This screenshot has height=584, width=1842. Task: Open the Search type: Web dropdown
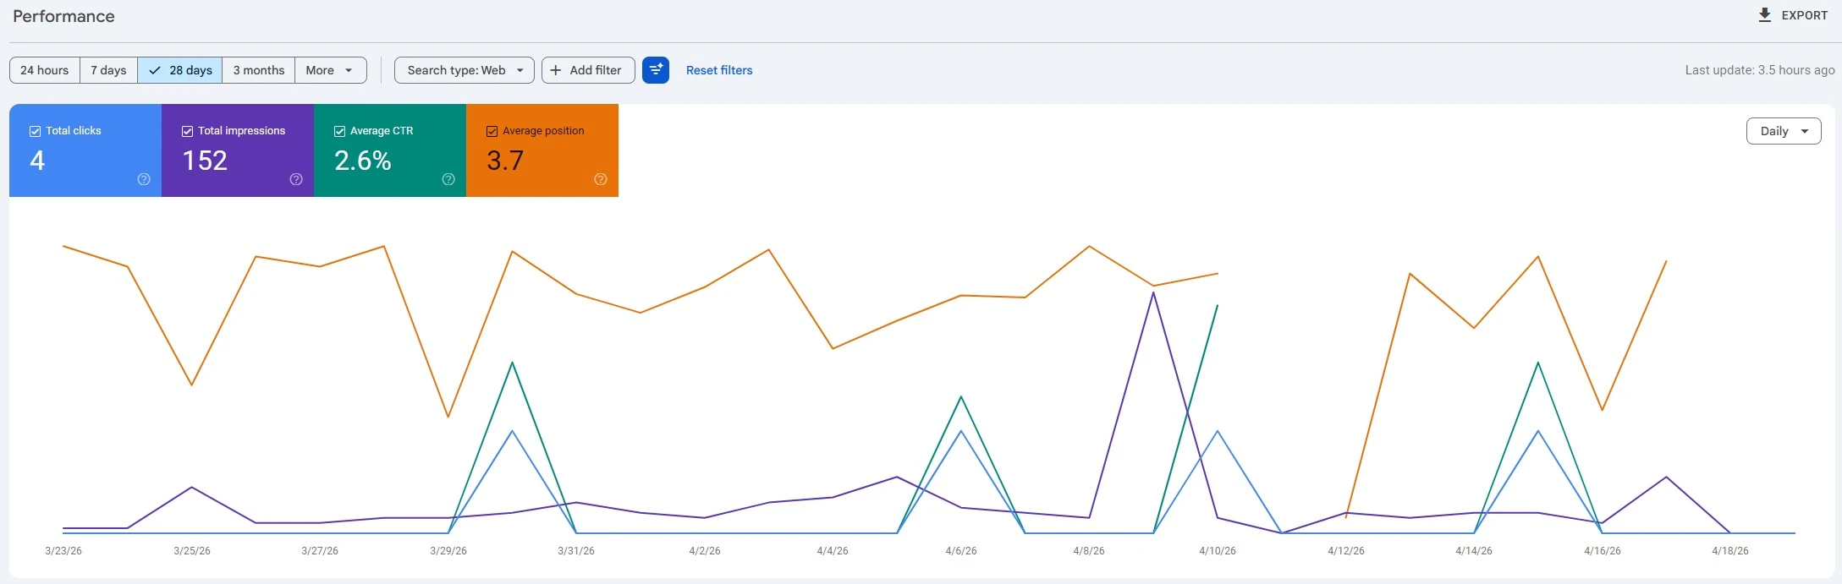pos(465,70)
